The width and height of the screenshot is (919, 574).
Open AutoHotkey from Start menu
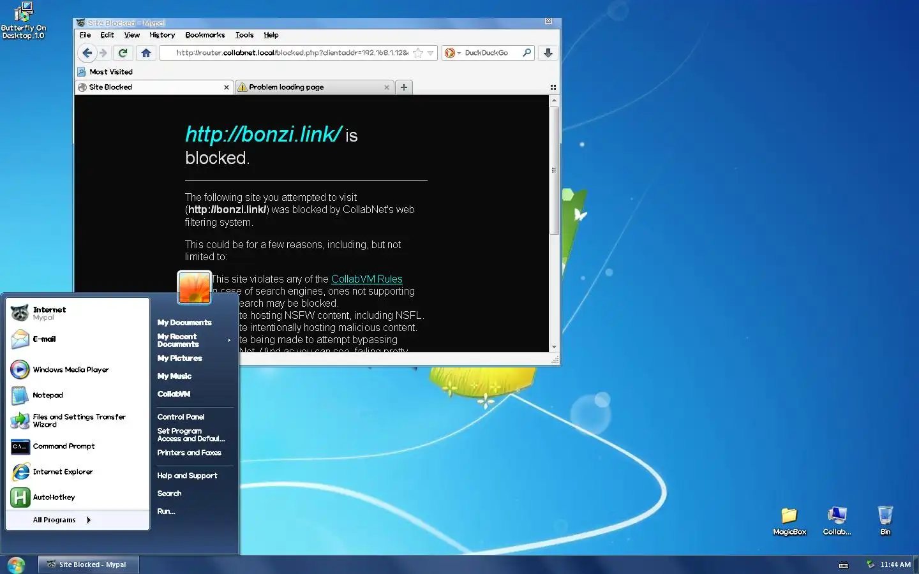click(x=78, y=497)
